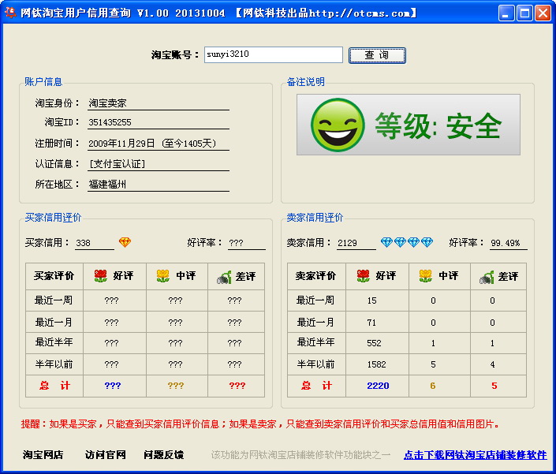This screenshot has width=556, height=474.
Task: Click seller 半年以前 差评 count 4
Action: pyautogui.click(x=492, y=364)
